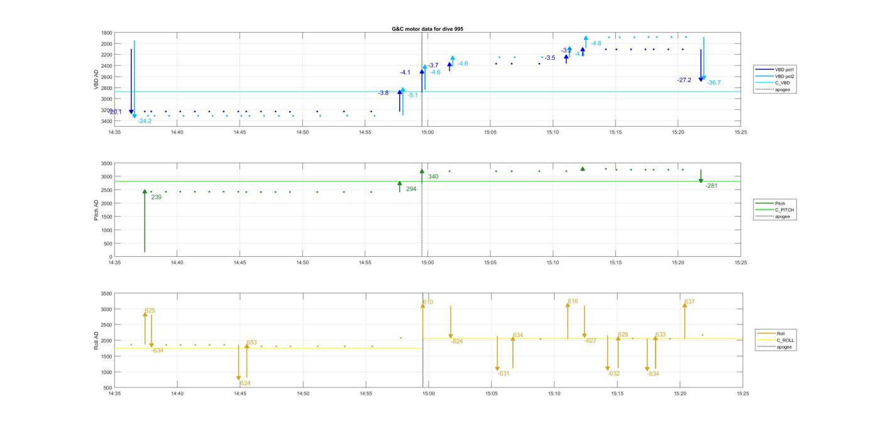This screenshot has height=435, width=880.
Task: Click the '15:00' tick below the Roll plot
Action: click(429, 394)
